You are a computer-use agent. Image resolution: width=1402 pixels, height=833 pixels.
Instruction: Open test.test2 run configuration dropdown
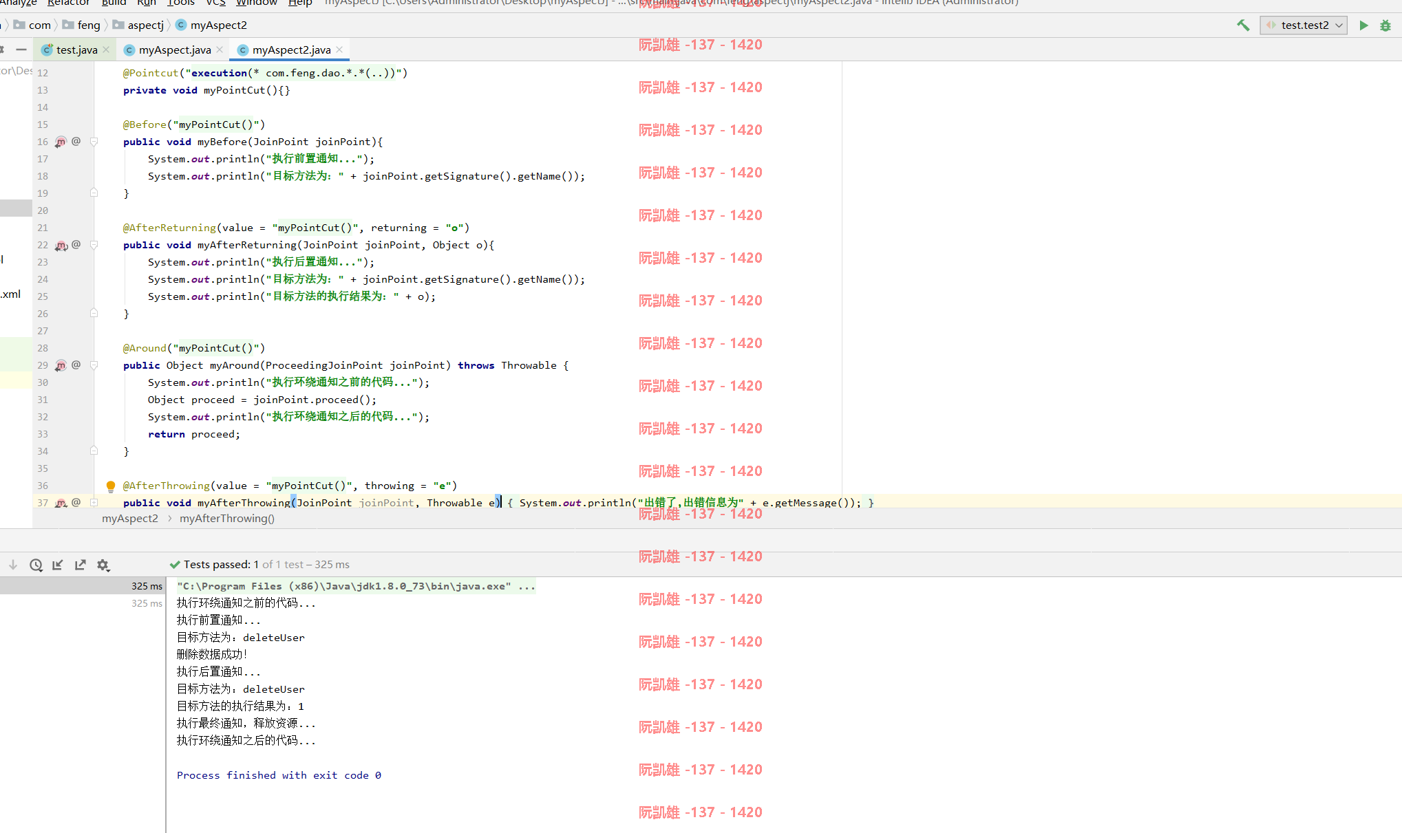pyautogui.click(x=1304, y=25)
